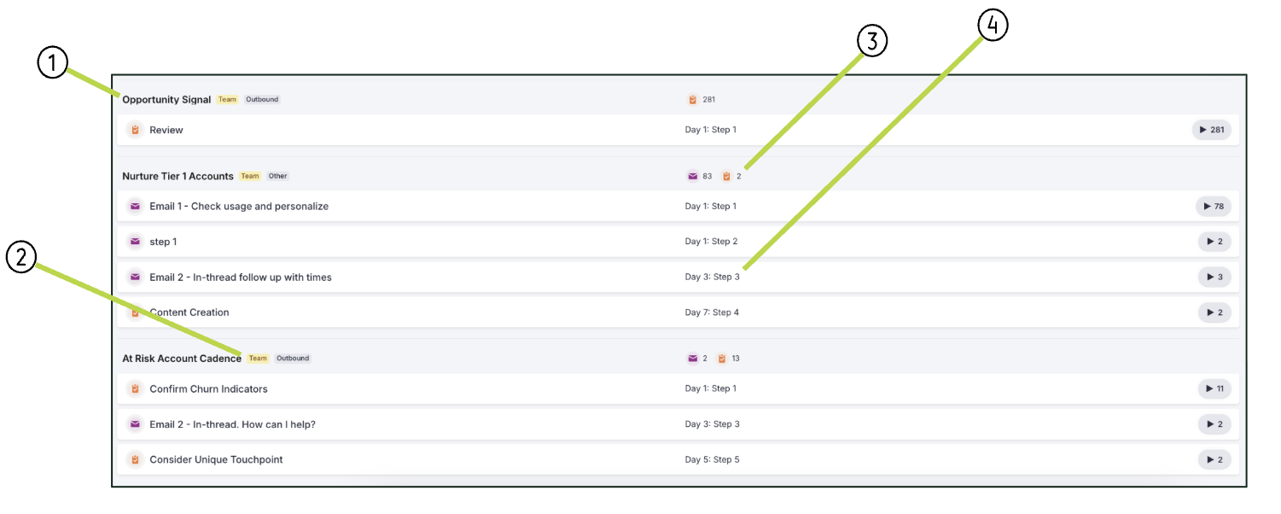Click the Team tag on Nurture Tier 1 Accounts
This screenshot has width=1281, height=514.
[x=249, y=177]
